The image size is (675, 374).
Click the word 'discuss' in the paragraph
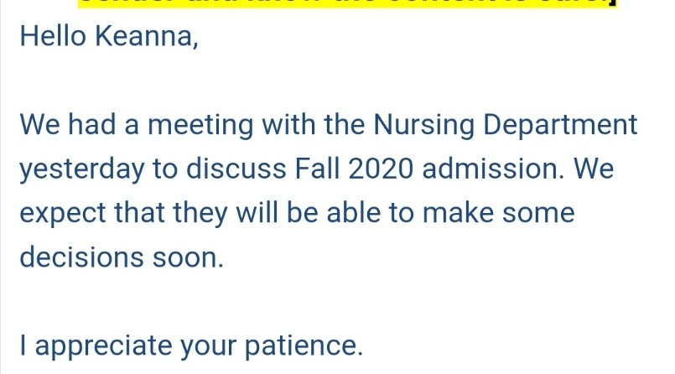coord(236,169)
